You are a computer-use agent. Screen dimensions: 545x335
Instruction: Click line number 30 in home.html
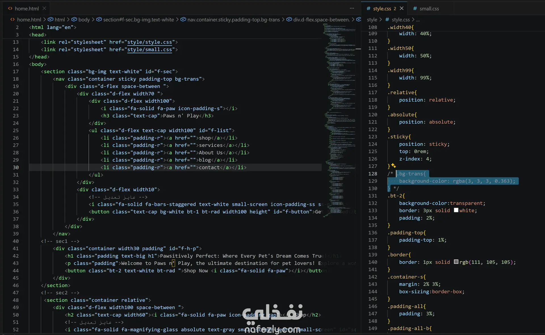16,167
